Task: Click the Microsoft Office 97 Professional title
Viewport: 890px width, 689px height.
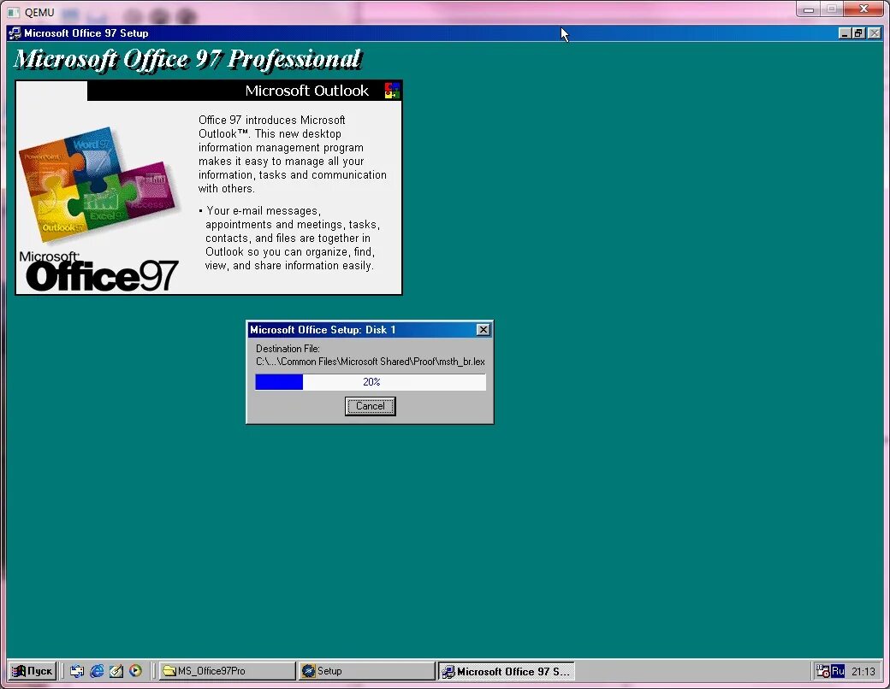Action: click(x=187, y=59)
